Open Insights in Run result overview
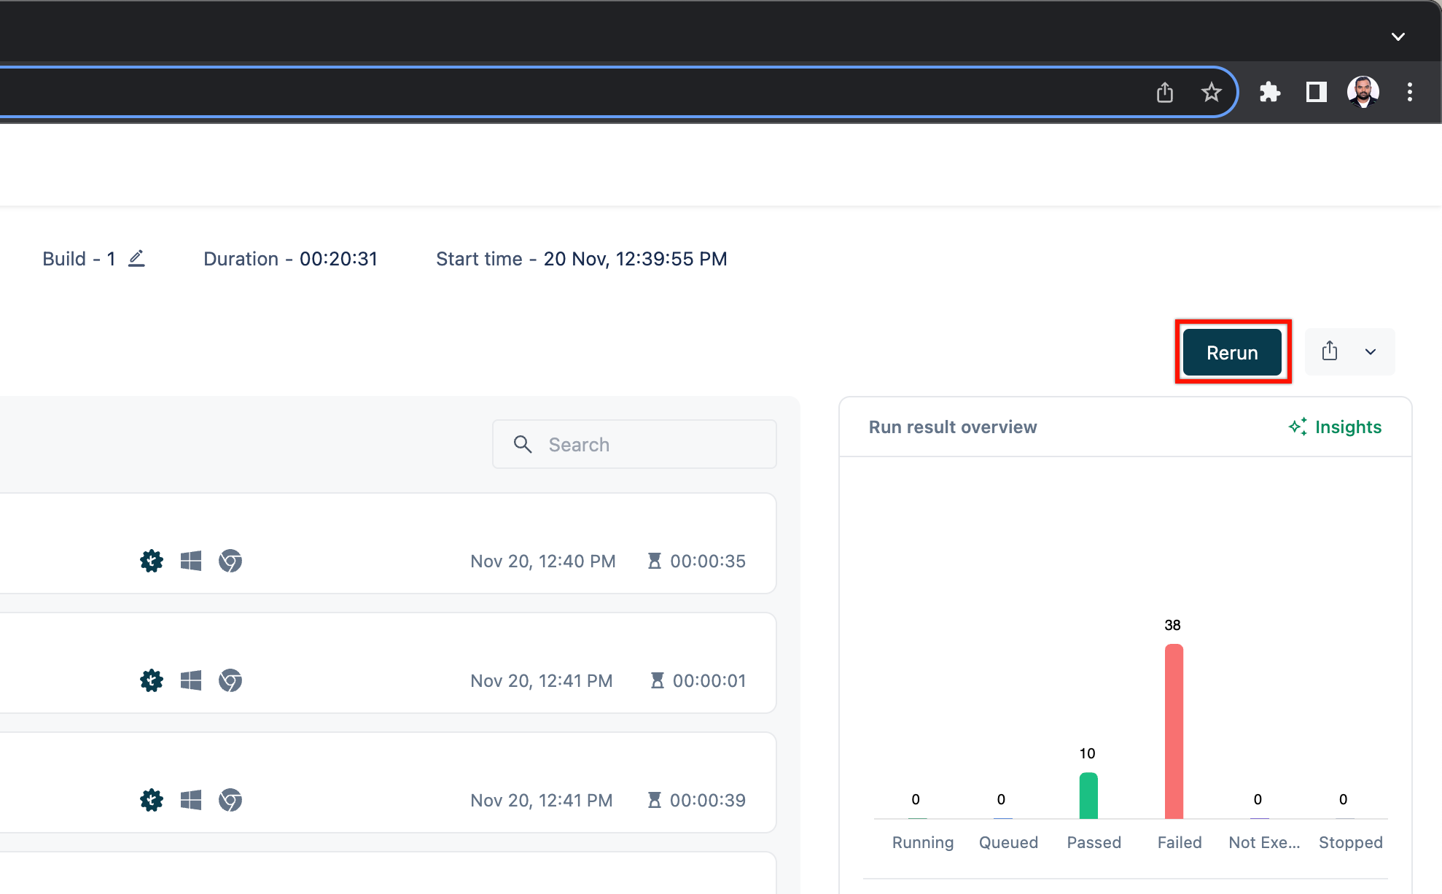The width and height of the screenshot is (1442, 894). click(x=1335, y=427)
